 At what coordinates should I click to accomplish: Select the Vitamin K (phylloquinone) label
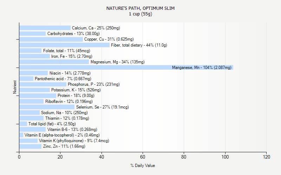click(74, 141)
